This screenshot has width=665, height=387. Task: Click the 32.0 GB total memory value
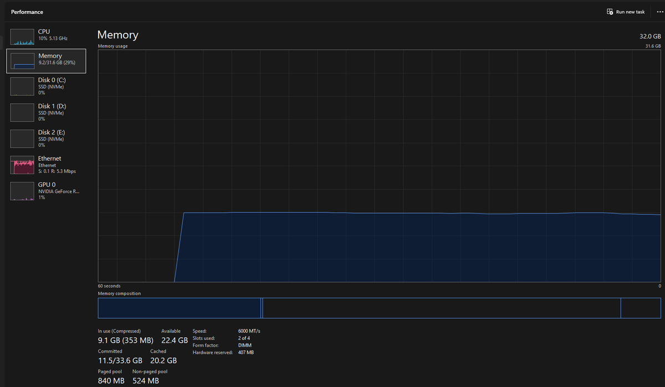click(650, 36)
